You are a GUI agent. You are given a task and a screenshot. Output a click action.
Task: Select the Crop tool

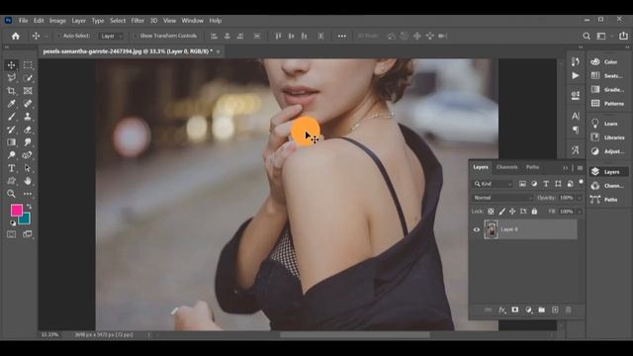pyautogui.click(x=11, y=91)
